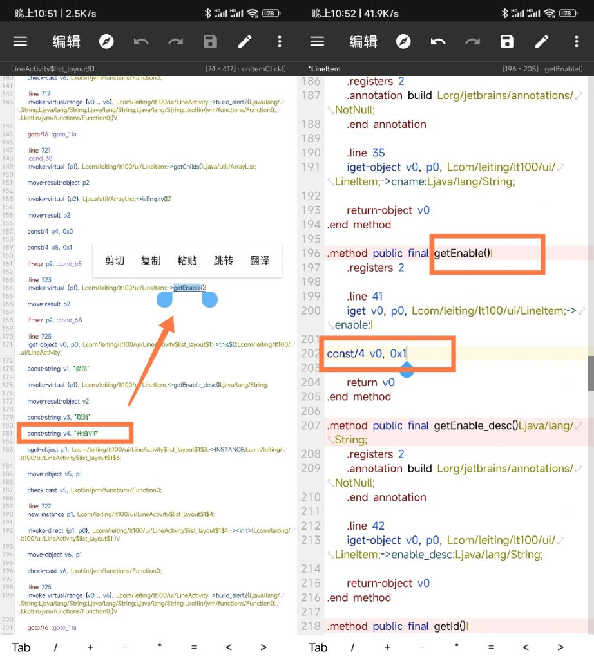Click the redo arrow in the left editor
Screen dimensions: 594x659
[175, 42]
